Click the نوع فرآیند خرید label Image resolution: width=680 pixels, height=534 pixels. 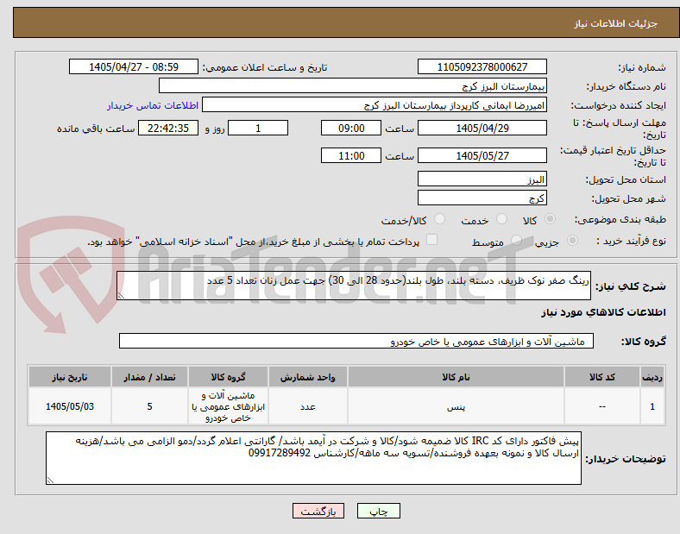coord(632,241)
